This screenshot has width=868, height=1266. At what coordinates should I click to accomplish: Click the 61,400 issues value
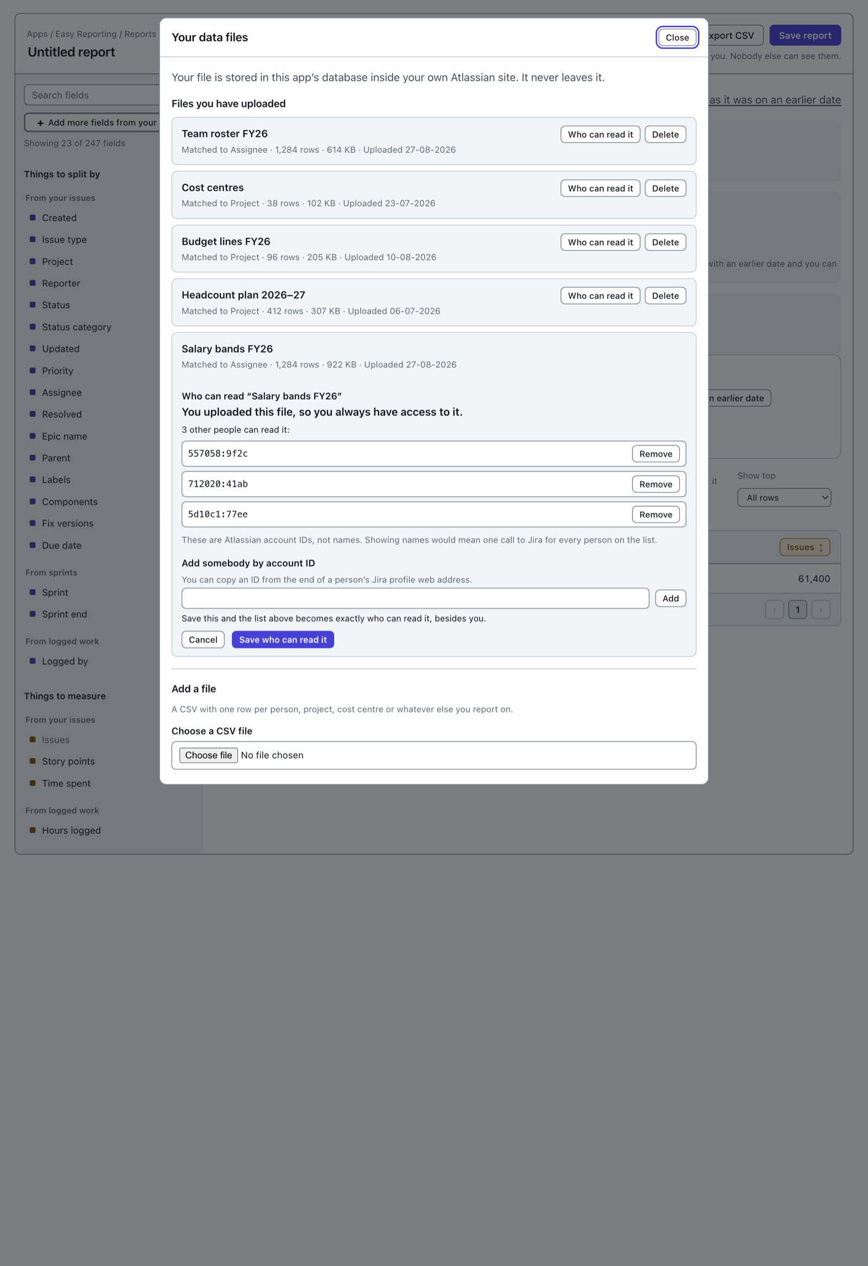click(x=814, y=578)
